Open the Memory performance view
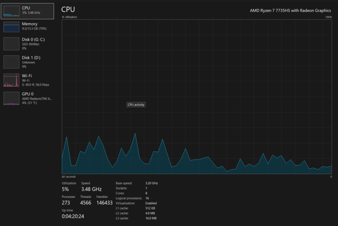 pyautogui.click(x=27, y=26)
